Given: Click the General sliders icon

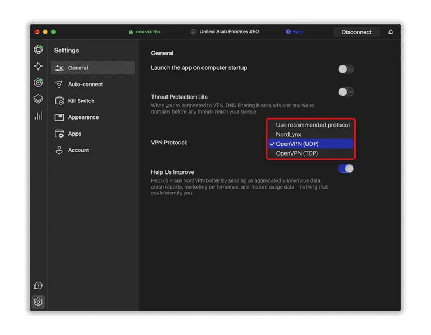Looking at the screenshot, I should click(x=59, y=68).
